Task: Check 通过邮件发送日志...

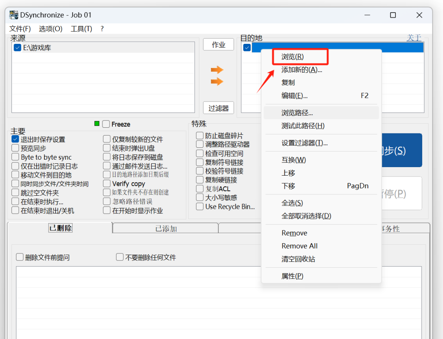Action: click(107, 166)
